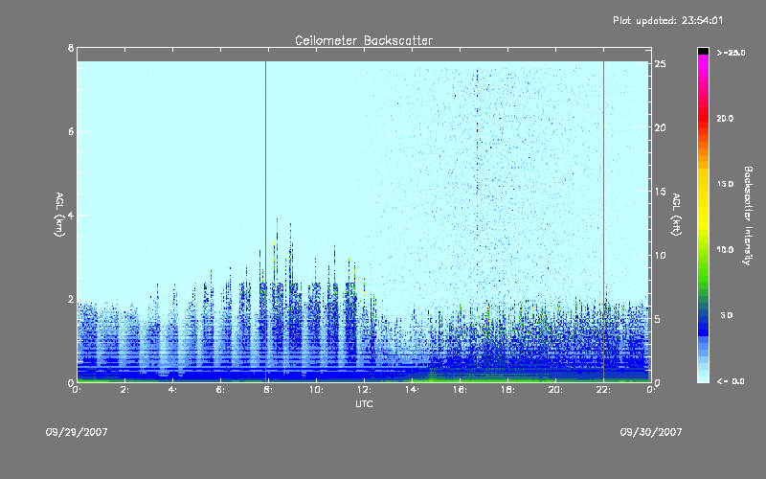
Task: Click the '10:' hour label on x-axis
Action: pos(316,390)
